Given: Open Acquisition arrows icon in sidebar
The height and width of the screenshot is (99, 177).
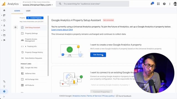Looking at the screenshot, I should (4, 30).
